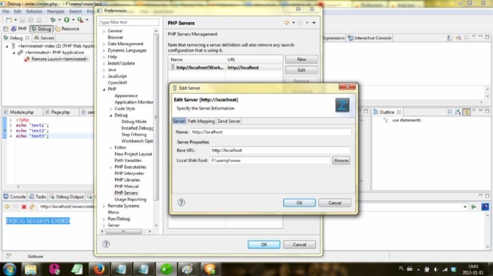The height and width of the screenshot is (276, 493).
Task: Open File Explorer from the taskbar
Action: click(x=30, y=269)
